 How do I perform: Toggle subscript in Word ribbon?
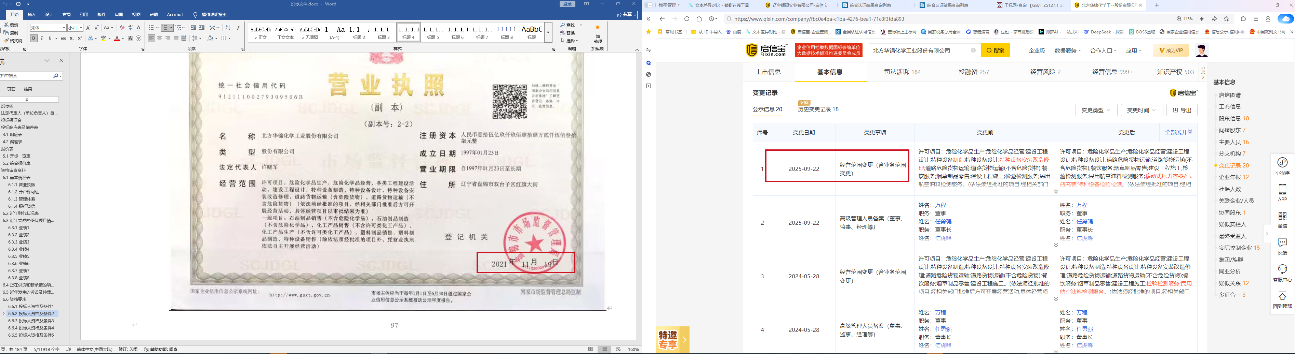click(x=72, y=38)
